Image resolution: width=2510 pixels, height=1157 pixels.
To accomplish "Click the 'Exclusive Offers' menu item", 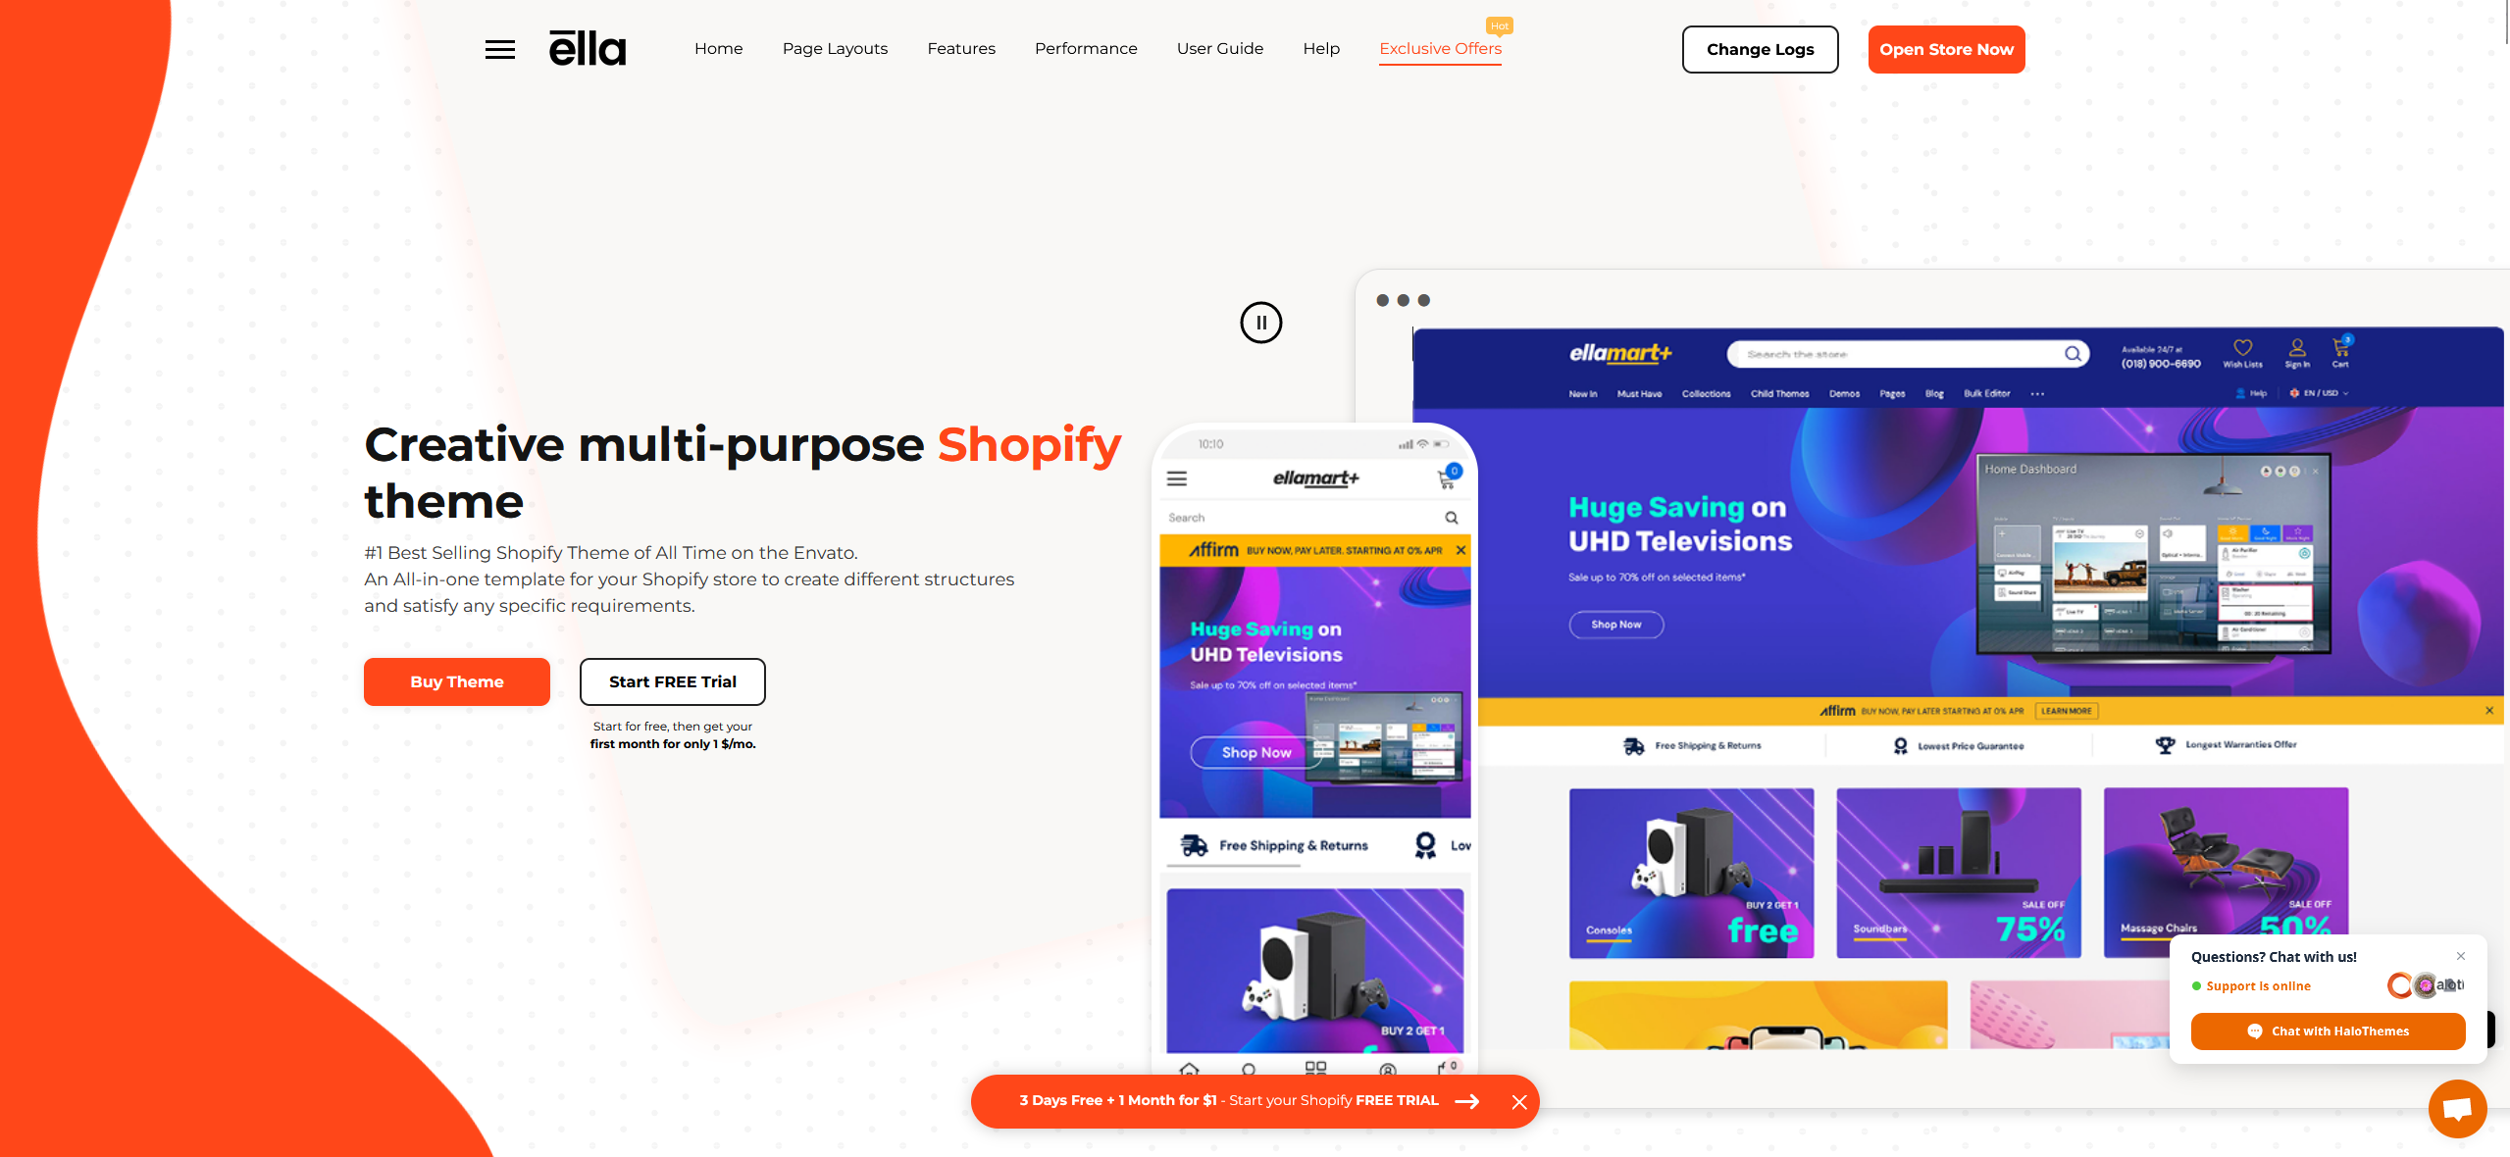I will (x=1441, y=48).
